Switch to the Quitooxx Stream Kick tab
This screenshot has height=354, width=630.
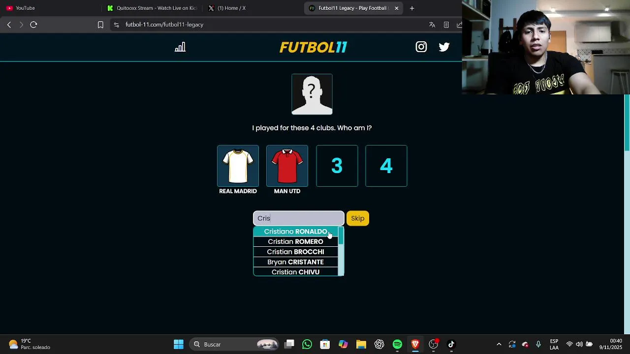click(x=152, y=8)
